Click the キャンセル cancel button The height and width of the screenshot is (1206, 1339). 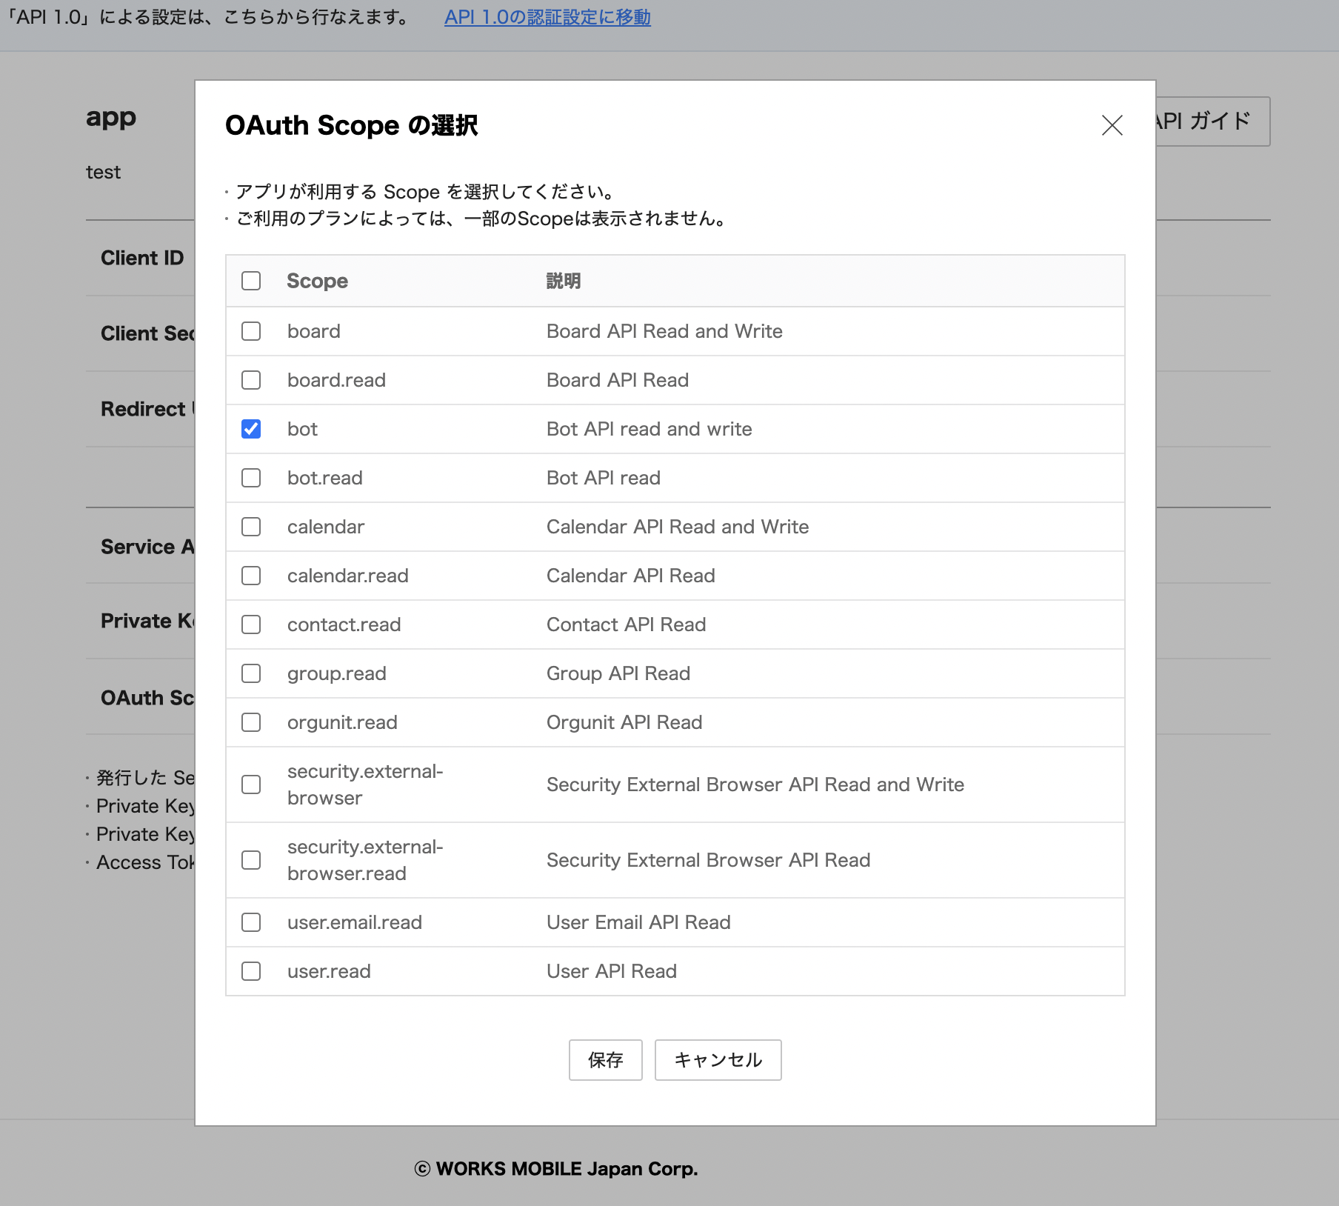(x=717, y=1060)
